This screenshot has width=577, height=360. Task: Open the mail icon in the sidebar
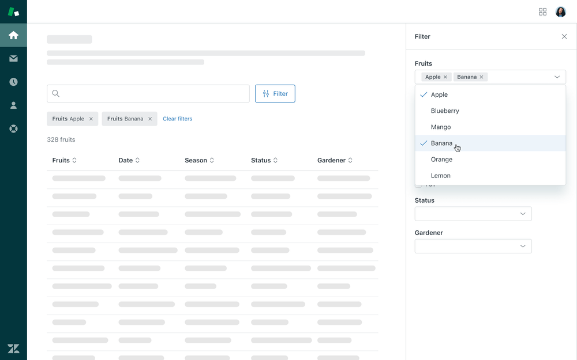click(13, 58)
